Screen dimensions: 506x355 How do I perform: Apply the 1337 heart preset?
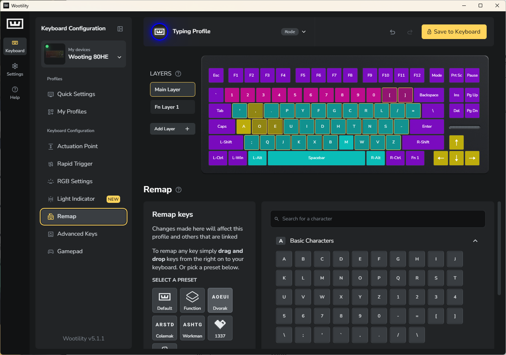coord(220,328)
